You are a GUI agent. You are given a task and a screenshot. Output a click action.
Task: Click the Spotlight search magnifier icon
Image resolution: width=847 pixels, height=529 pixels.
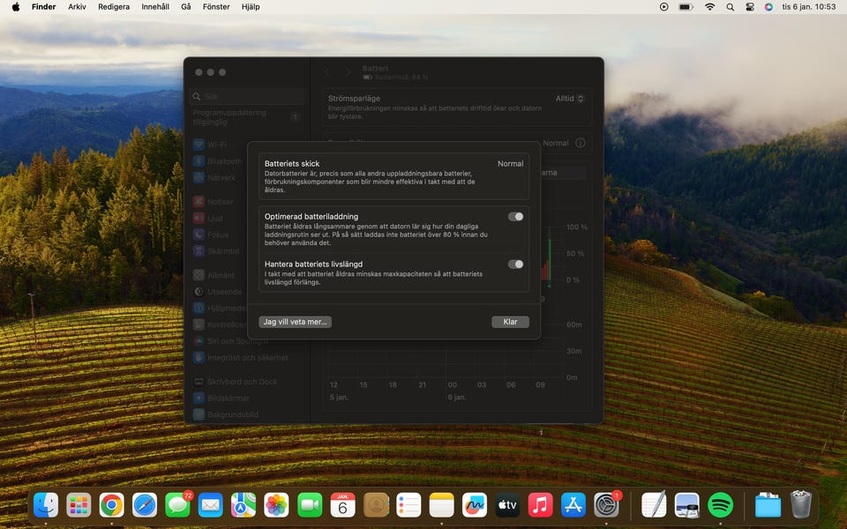tap(730, 6)
